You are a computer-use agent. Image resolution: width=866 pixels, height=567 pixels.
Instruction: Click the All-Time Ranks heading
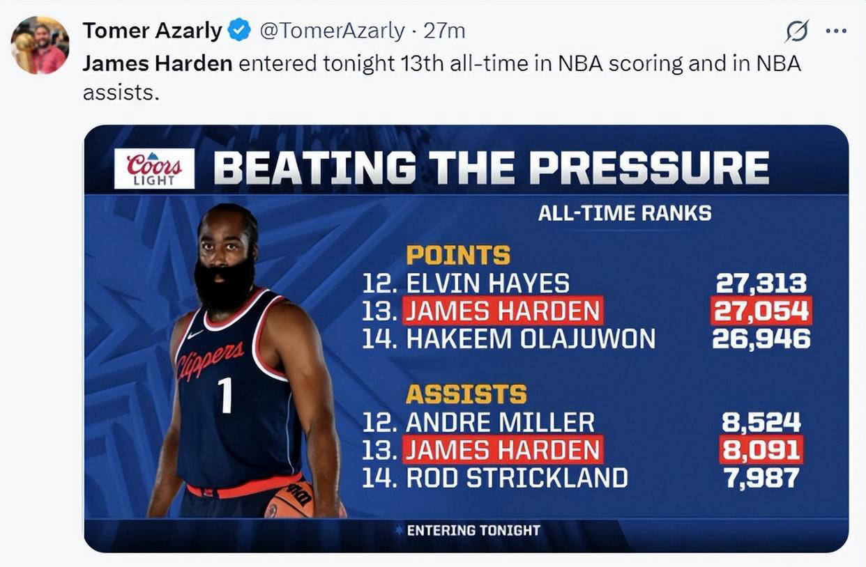[624, 213]
